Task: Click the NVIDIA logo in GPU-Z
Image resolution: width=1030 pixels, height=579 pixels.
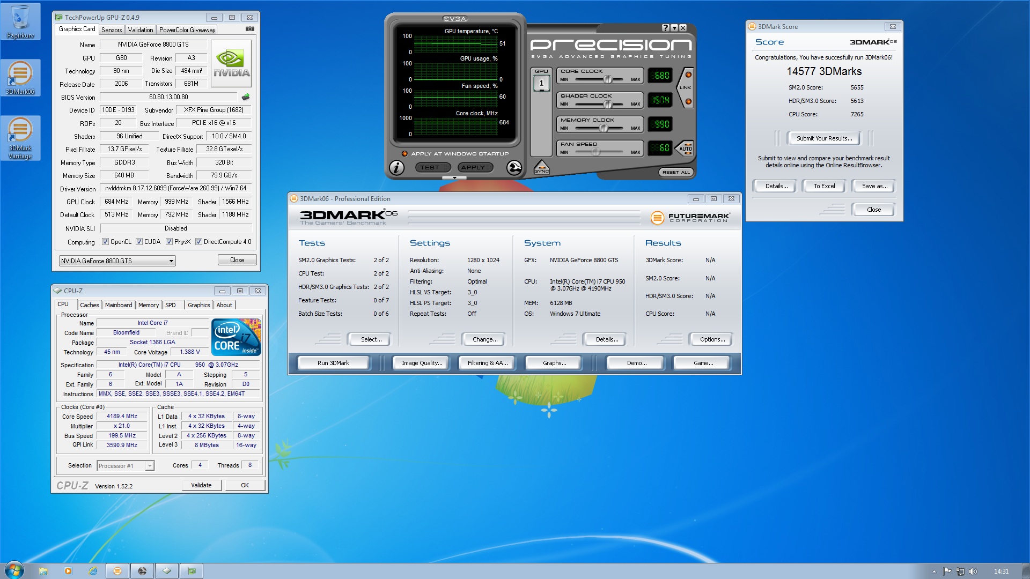Action: click(231, 64)
